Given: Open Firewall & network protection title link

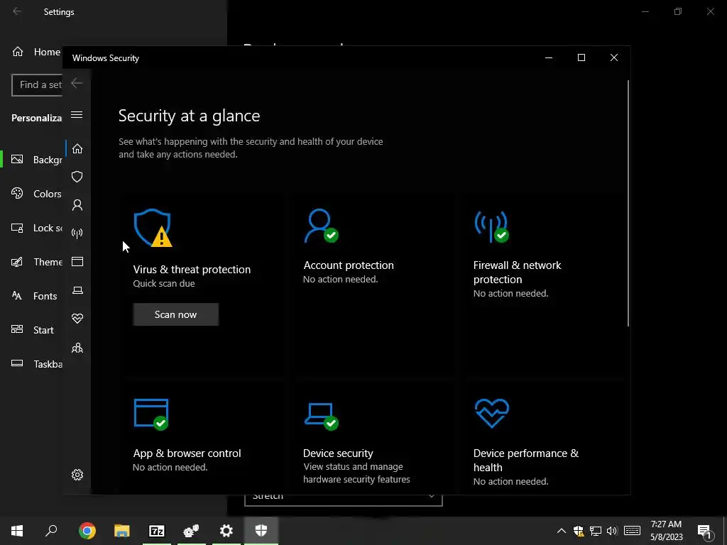Looking at the screenshot, I should pos(517,272).
